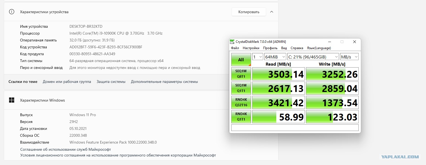Open the drive selector C: 21% dropdown
The image size is (426, 165).
pyautogui.click(x=313, y=57)
